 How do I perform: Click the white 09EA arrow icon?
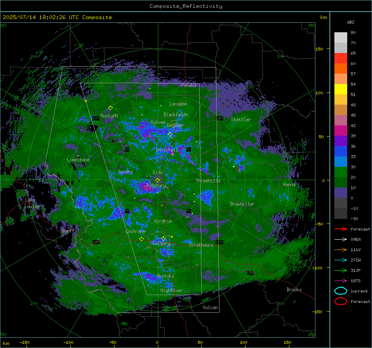341,239
